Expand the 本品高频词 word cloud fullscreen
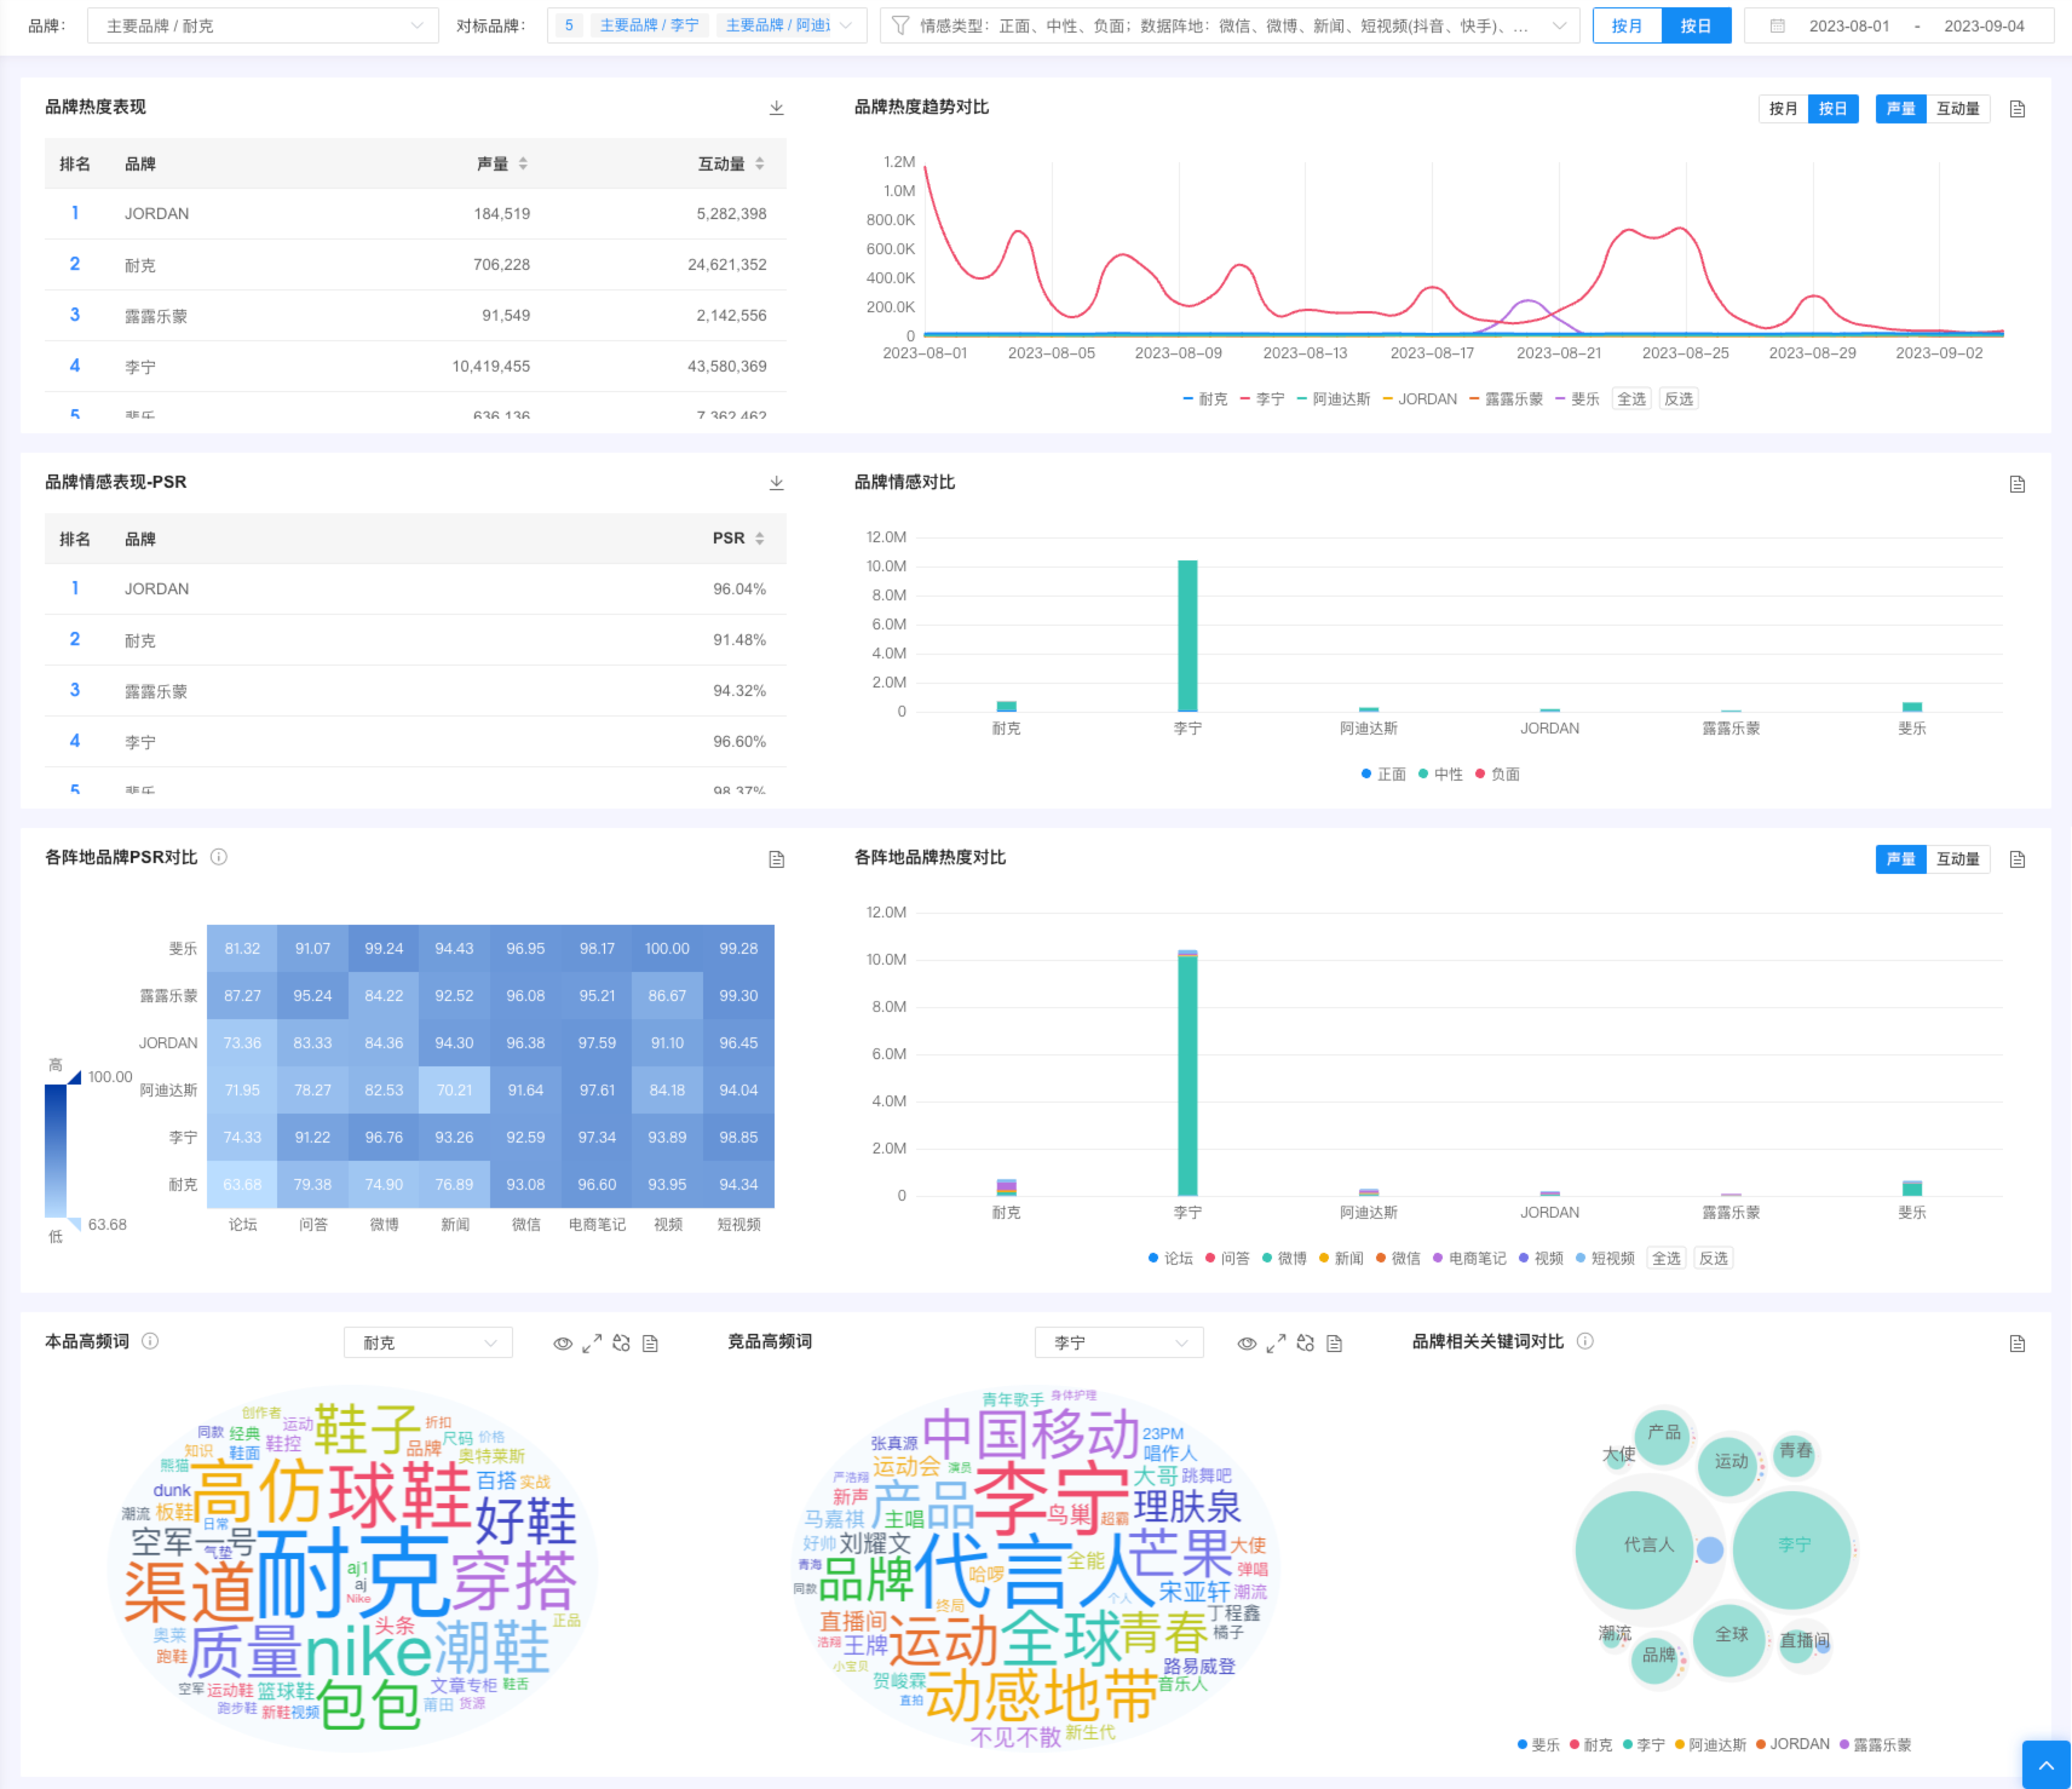The image size is (2072, 1789). pyautogui.click(x=592, y=1343)
